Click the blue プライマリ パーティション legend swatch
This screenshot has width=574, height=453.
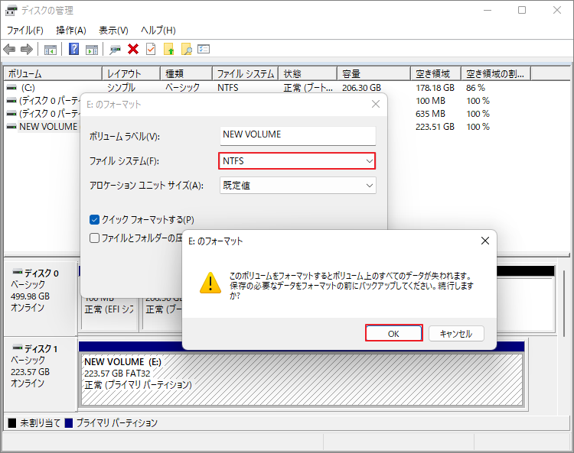point(68,422)
